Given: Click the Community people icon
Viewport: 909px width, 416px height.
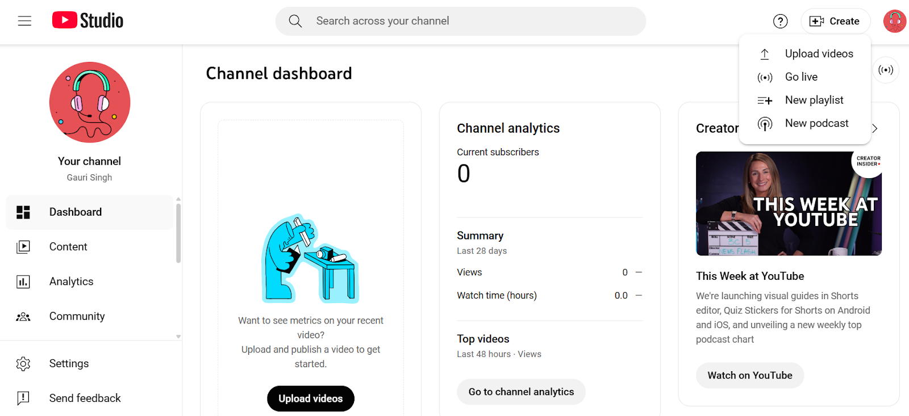Looking at the screenshot, I should pyautogui.click(x=23, y=317).
